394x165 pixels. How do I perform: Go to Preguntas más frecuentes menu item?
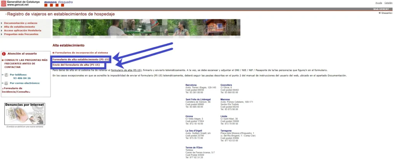pyautogui.click(x=21, y=34)
